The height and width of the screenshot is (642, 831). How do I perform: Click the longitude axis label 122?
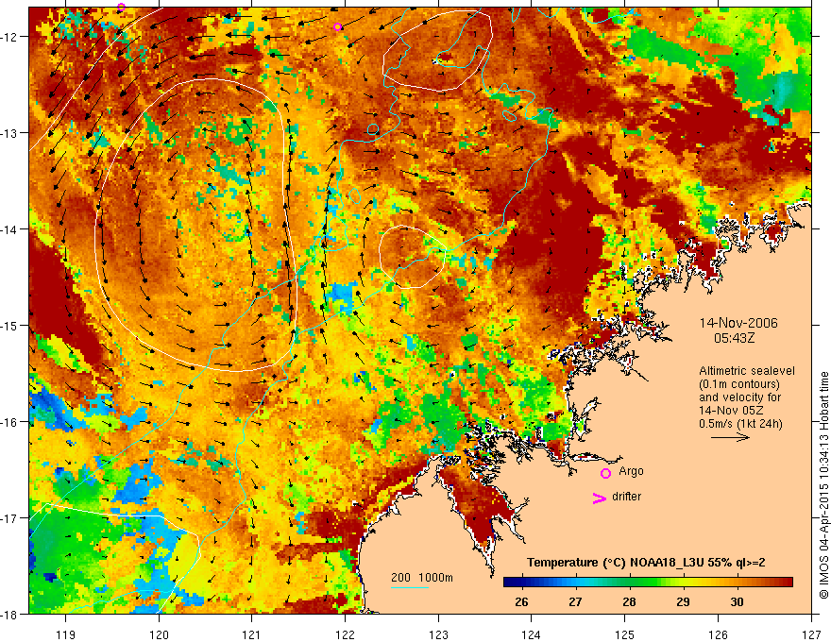point(345,634)
